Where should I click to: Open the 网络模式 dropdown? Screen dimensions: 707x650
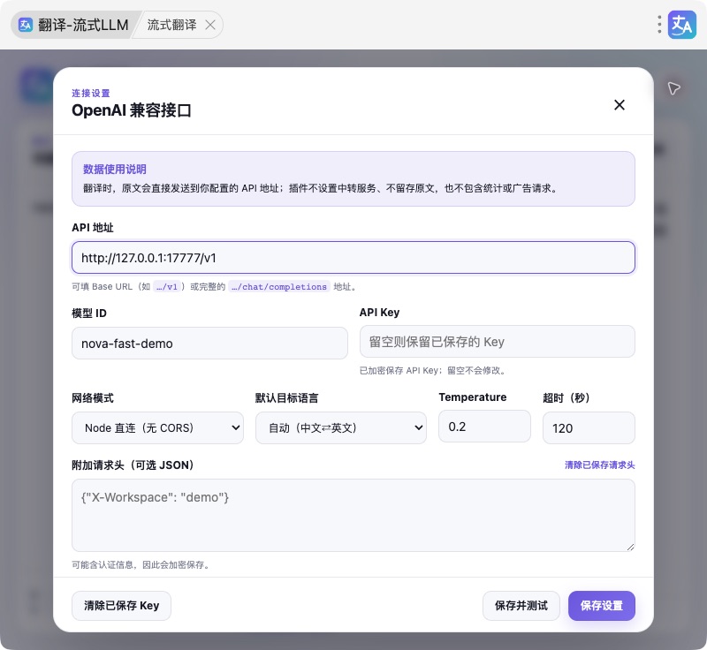[158, 428]
